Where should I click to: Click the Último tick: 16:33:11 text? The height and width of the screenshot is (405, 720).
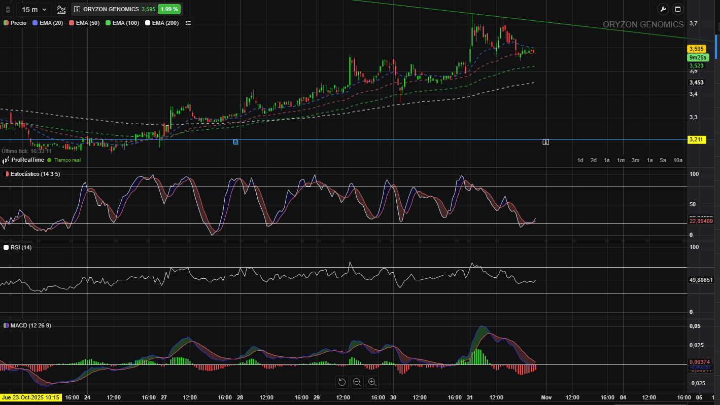26,151
